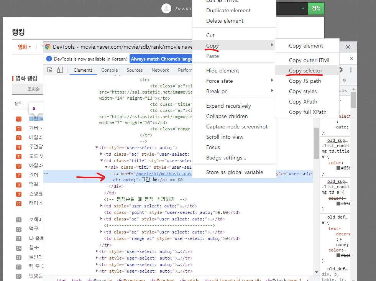This screenshot has width=376, height=281.
Task: Toggle the device toolbar icon
Action: click(x=60, y=70)
